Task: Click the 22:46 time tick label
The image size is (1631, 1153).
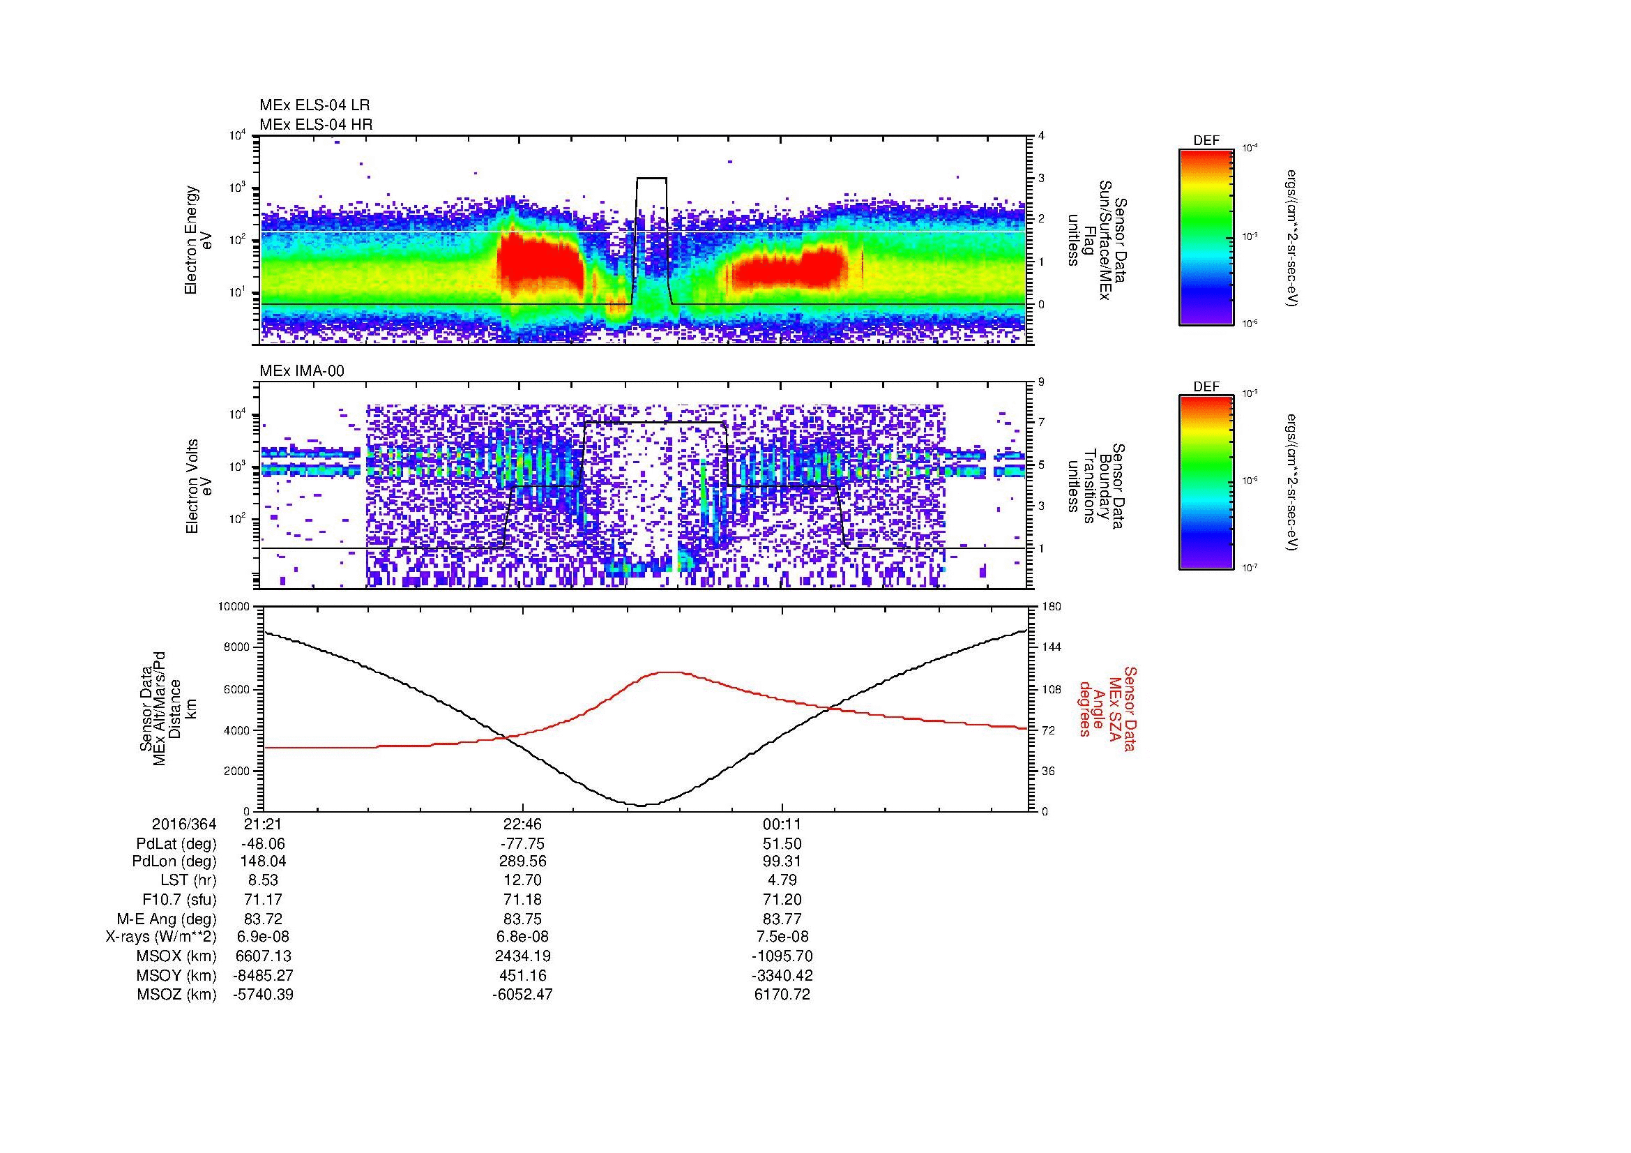Action: (x=522, y=824)
